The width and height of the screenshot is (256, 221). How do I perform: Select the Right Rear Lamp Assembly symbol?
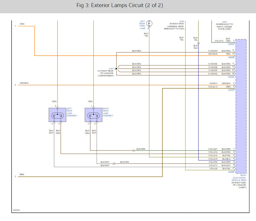click(94, 115)
